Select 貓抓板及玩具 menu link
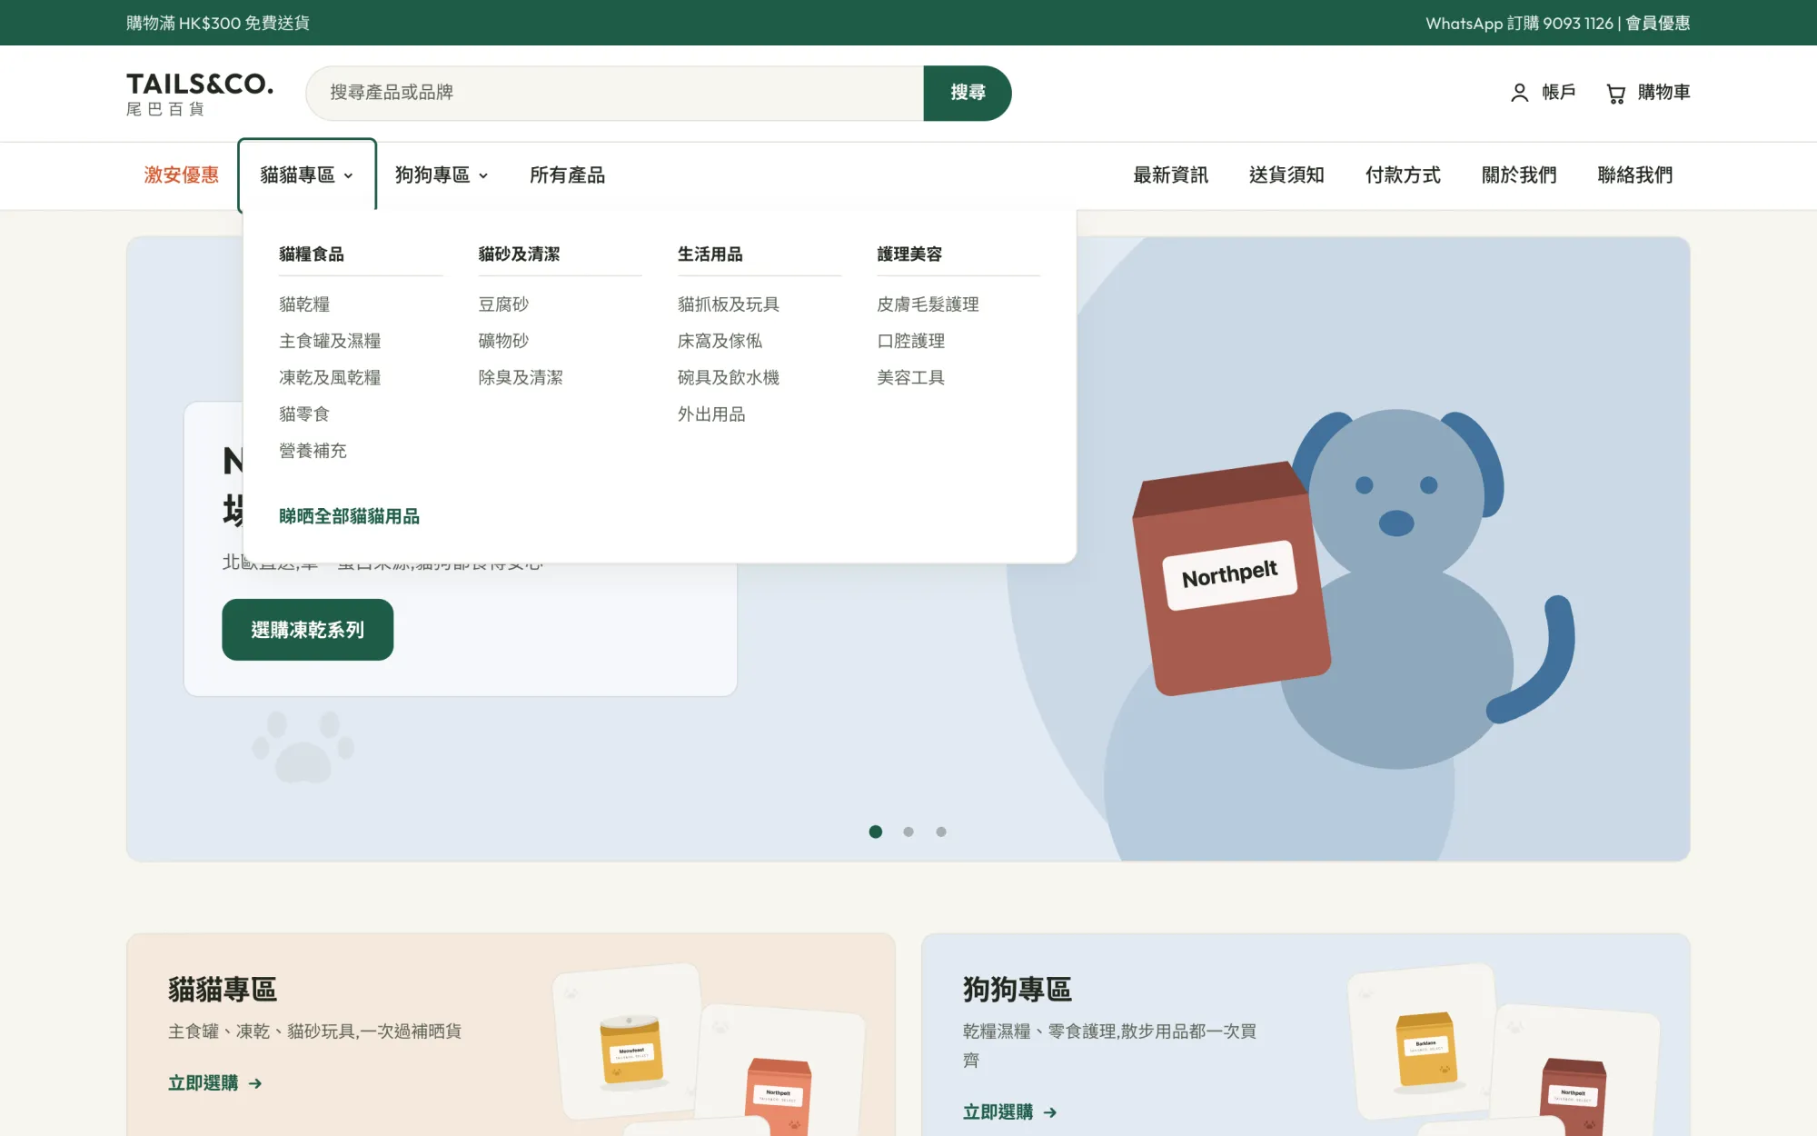1817x1136 pixels. pyautogui.click(x=729, y=304)
